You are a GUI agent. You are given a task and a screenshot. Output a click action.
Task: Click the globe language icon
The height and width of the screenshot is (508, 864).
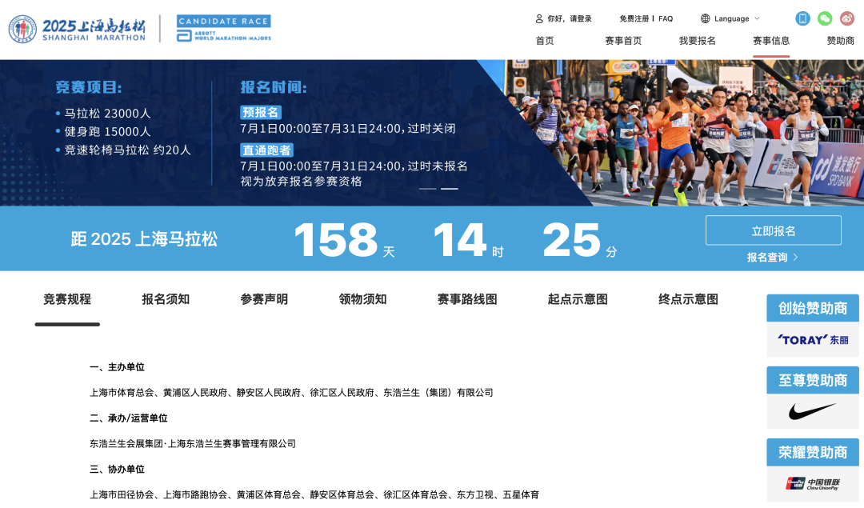(x=705, y=18)
